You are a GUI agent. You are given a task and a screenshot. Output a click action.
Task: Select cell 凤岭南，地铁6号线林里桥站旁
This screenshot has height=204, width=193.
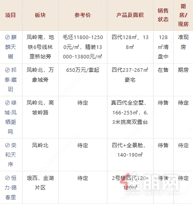click(40, 47)
